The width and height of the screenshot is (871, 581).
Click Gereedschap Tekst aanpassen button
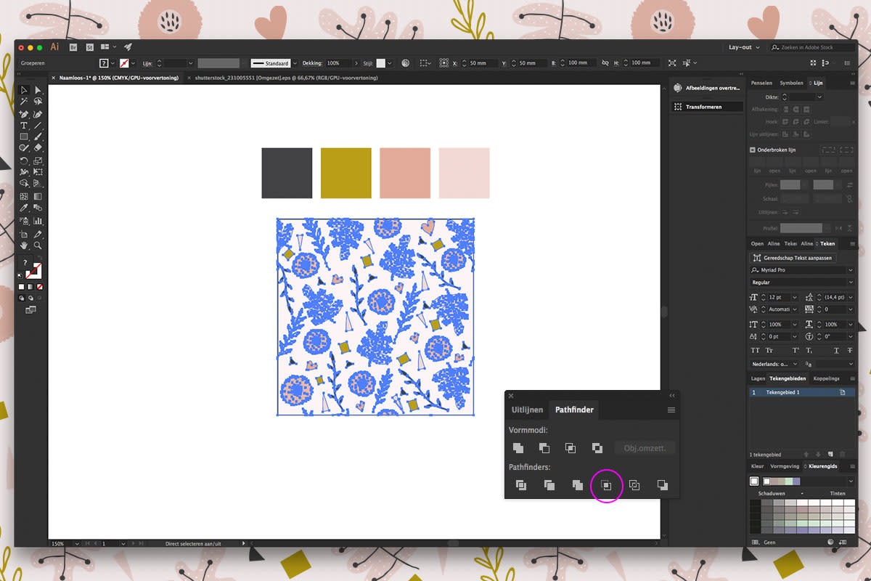click(793, 258)
